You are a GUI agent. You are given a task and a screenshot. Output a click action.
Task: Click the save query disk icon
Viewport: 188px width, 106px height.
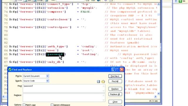tap(98, 82)
